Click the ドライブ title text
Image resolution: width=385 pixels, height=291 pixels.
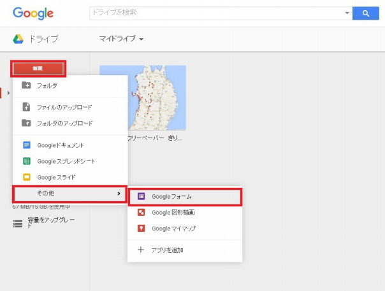pos(44,39)
